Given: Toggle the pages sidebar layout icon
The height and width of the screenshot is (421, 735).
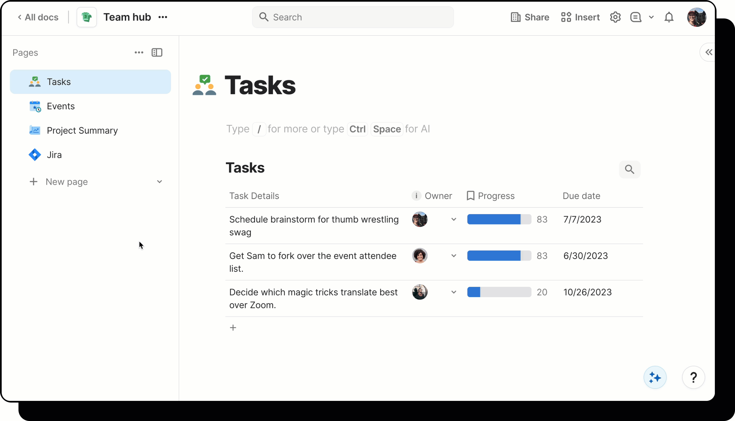Looking at the screenshot, I should coord(157,53).
